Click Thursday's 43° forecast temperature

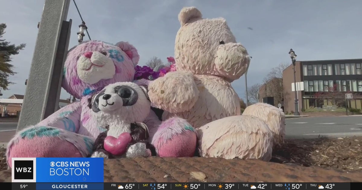coord(330,187)
